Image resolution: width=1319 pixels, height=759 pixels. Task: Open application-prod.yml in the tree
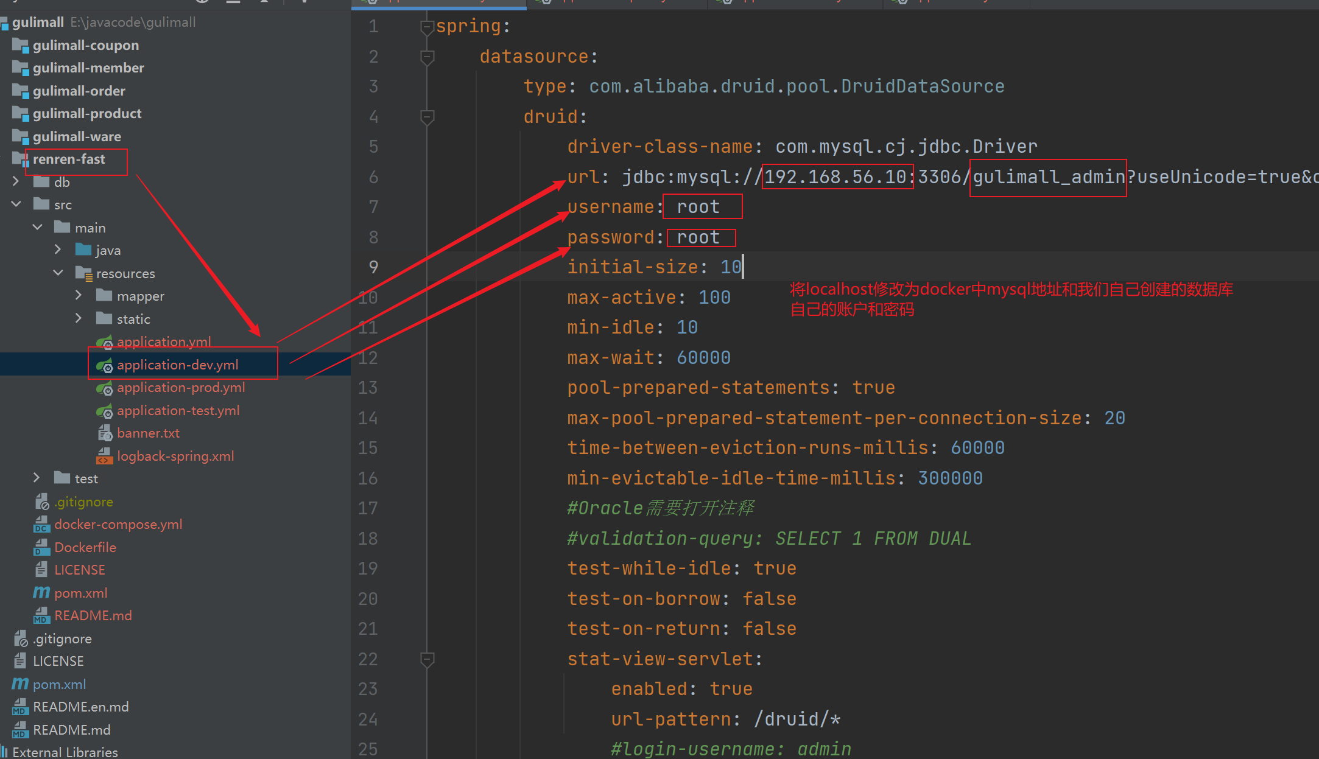click(181, 388)
